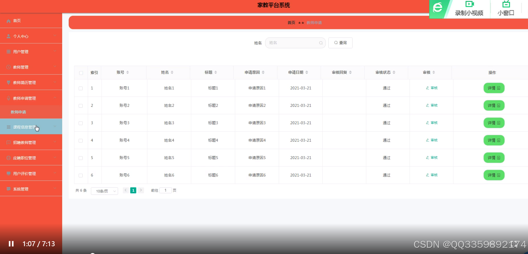The image size is (528, 254).
Task: Check the checkbox for row 账号6
Action: tap(81, 176)
